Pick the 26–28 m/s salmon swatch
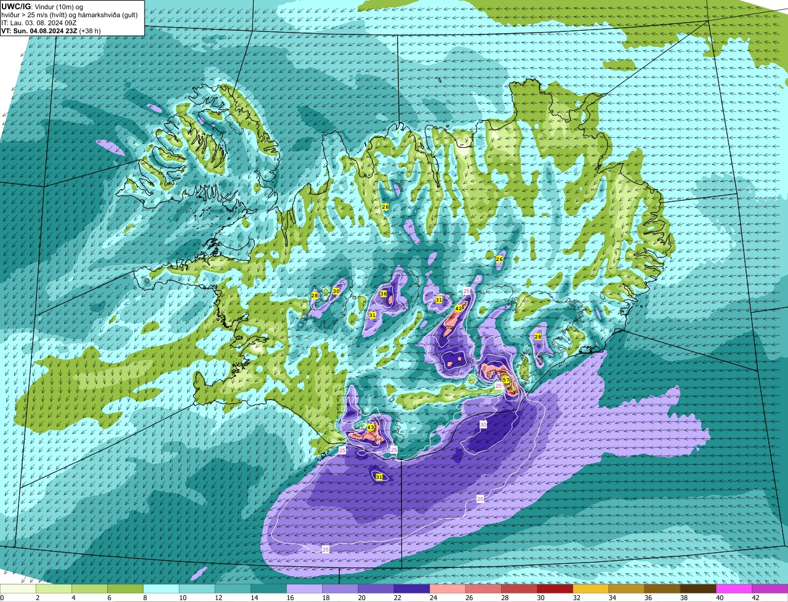Viewport: 788px width, 602px height. coord(483,589)
